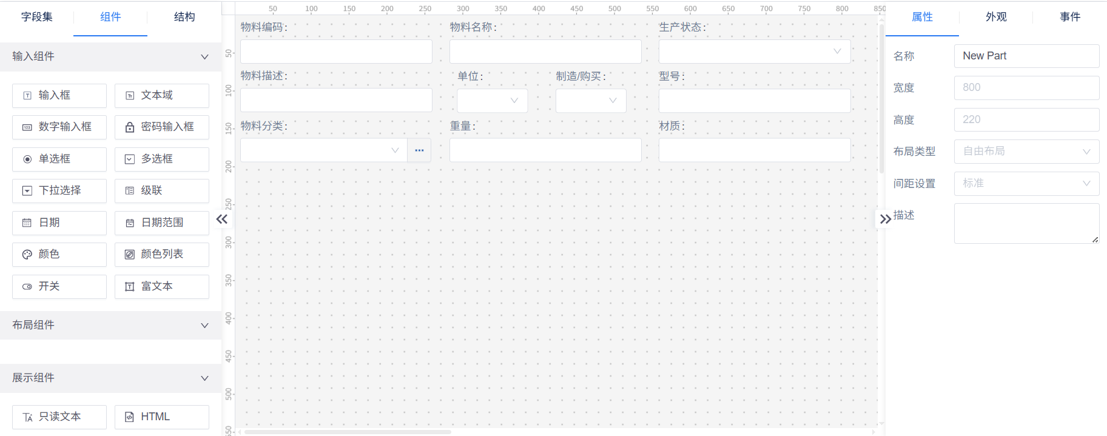The height and width of the screenshot is (436, 1107).
Task: Switch to the 组件 tab
Action: (110, 17)
